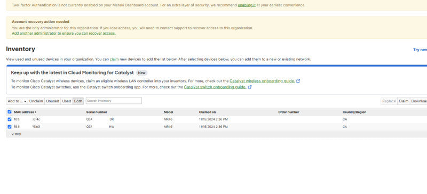Click the Inventory page heading
The width and height of the screenshot is (427, 194).
[20, 49]
